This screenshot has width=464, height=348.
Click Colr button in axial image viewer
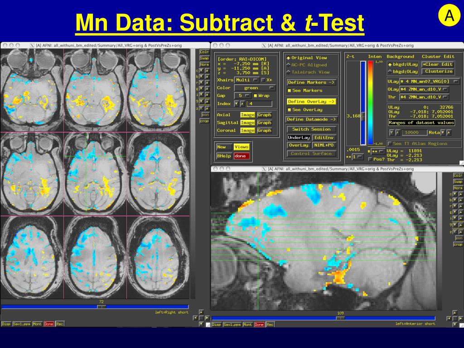coord(204,52)
